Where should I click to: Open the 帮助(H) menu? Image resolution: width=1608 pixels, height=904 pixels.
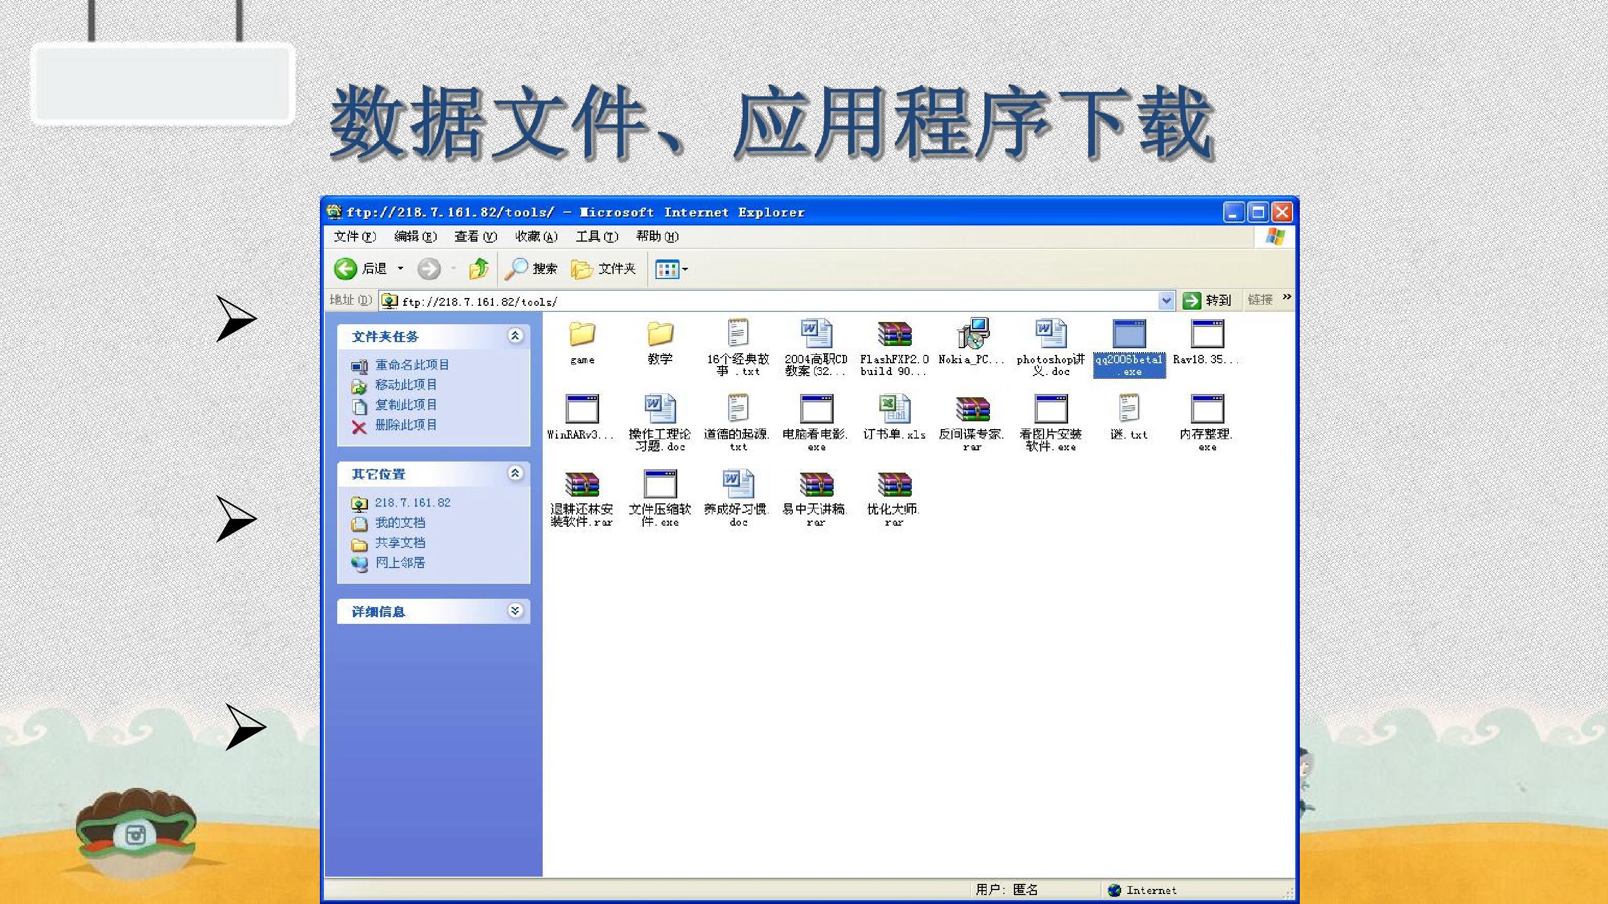pos(657,237)
